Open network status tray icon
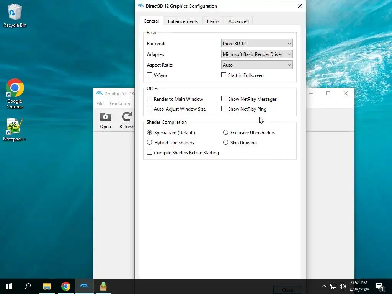This screenshot has width=392, height=294. [x=333, y=286]
